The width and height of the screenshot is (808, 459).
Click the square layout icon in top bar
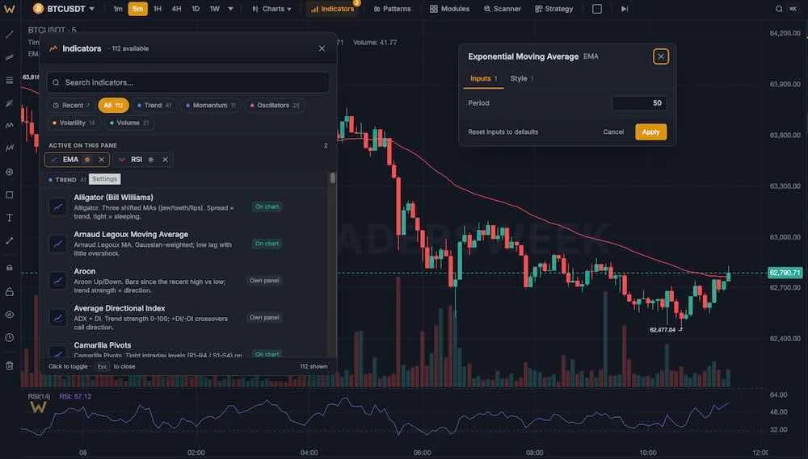(597, 9)
